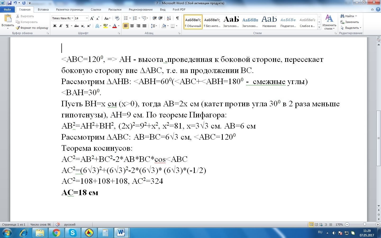Increase font size with the grow font icon
The width and height of the screenshot is (381, 238).
[x=92, y=18]
